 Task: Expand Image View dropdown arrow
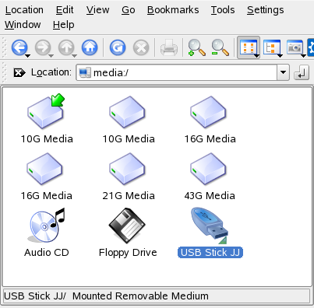coord(303,56)
